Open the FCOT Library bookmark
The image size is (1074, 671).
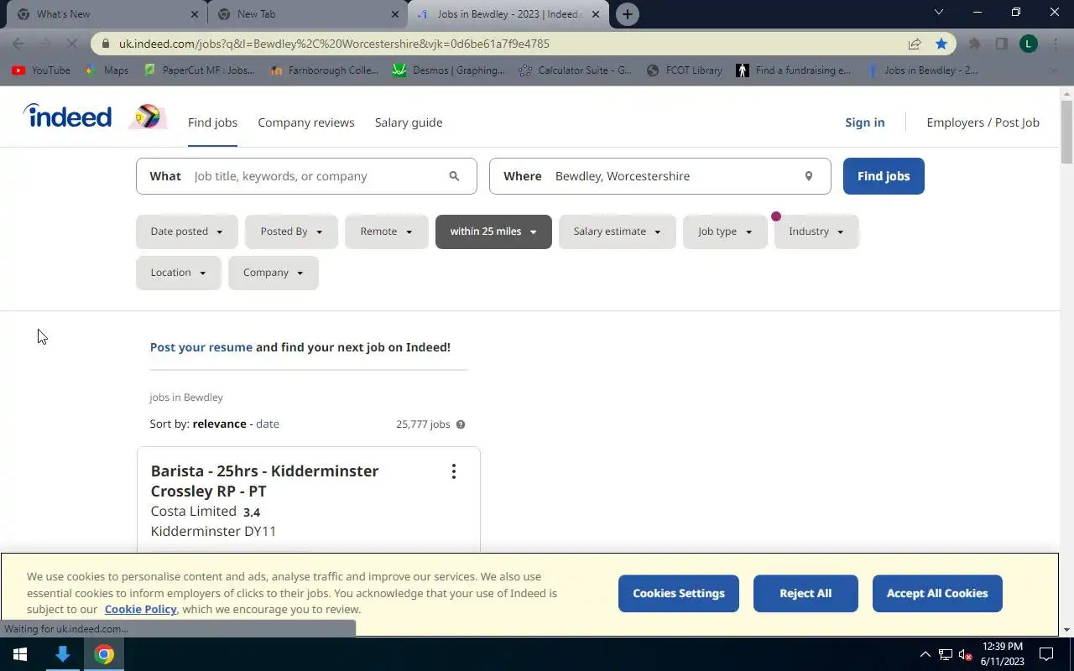pos(684,70)
